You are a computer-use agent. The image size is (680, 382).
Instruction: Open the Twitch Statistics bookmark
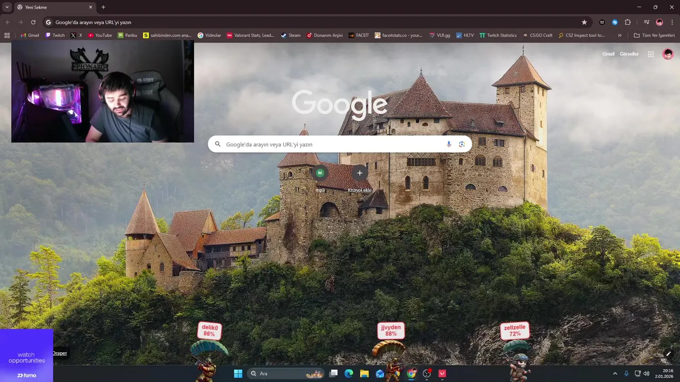click(x=498, y=36)
